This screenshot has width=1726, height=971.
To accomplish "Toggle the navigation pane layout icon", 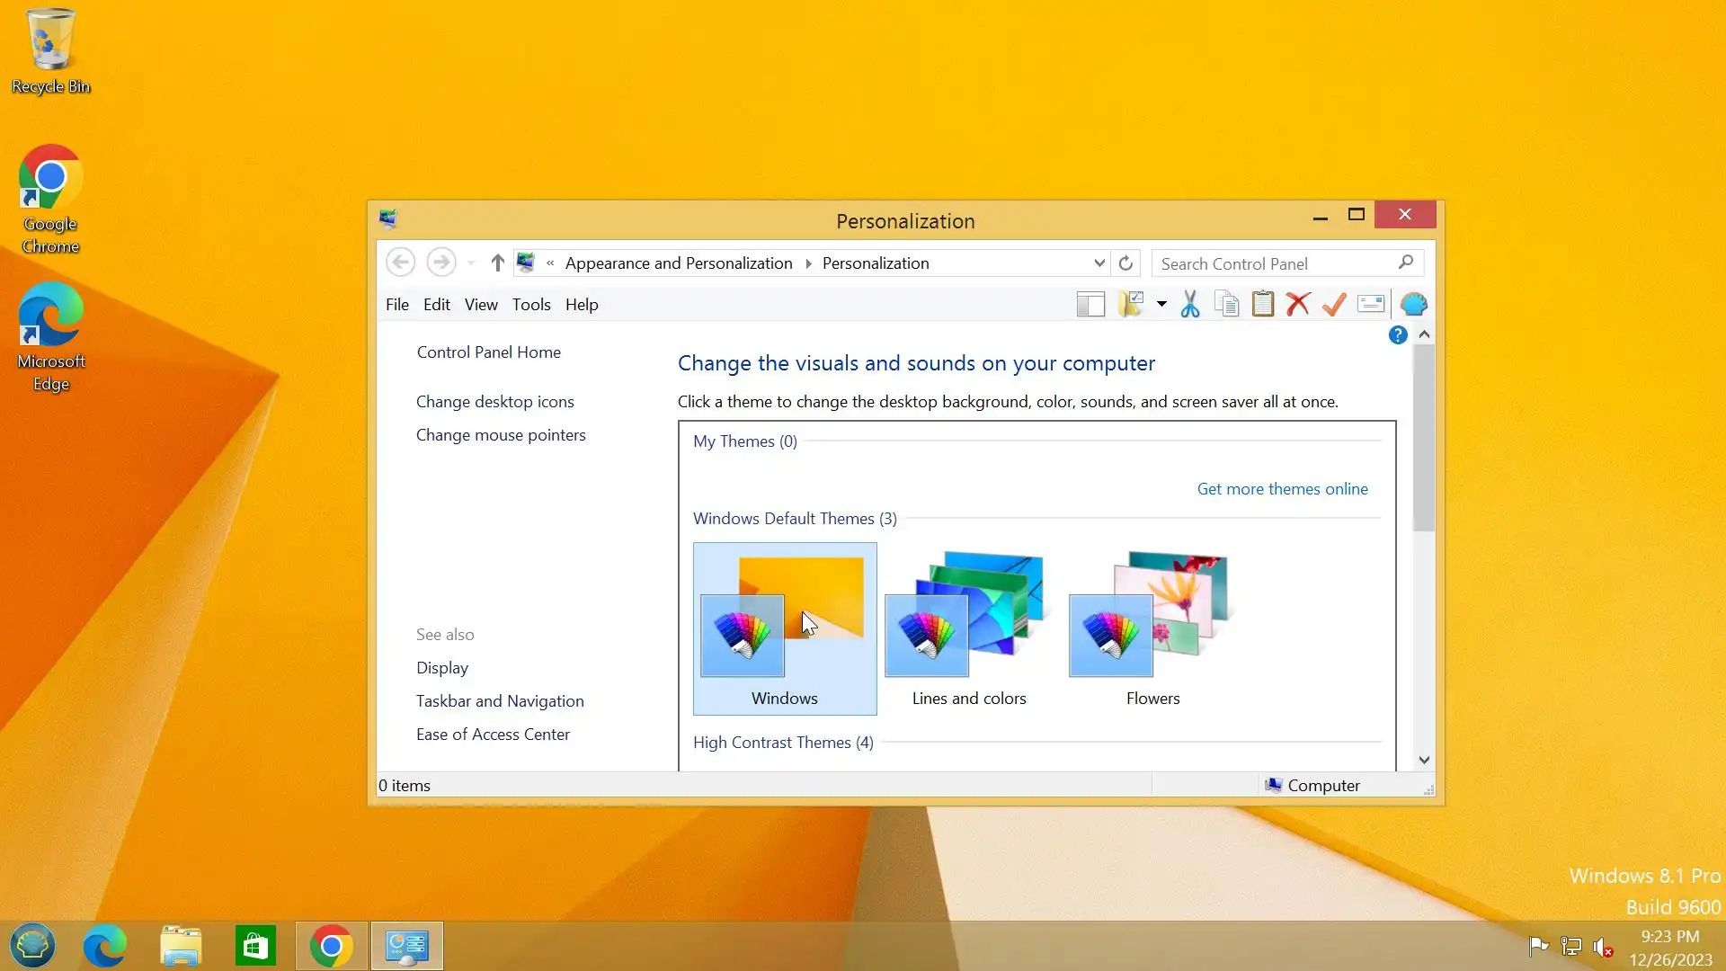I will (x=1090, y=305).
